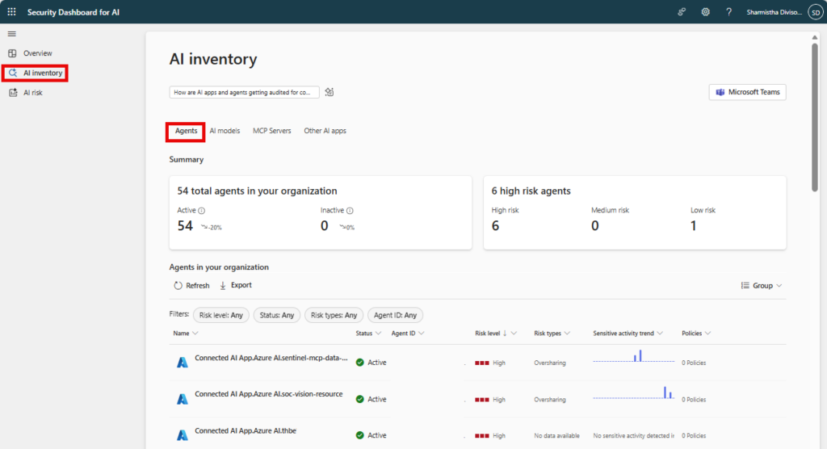Click the vertical page scrollbar

click(814, 117)
